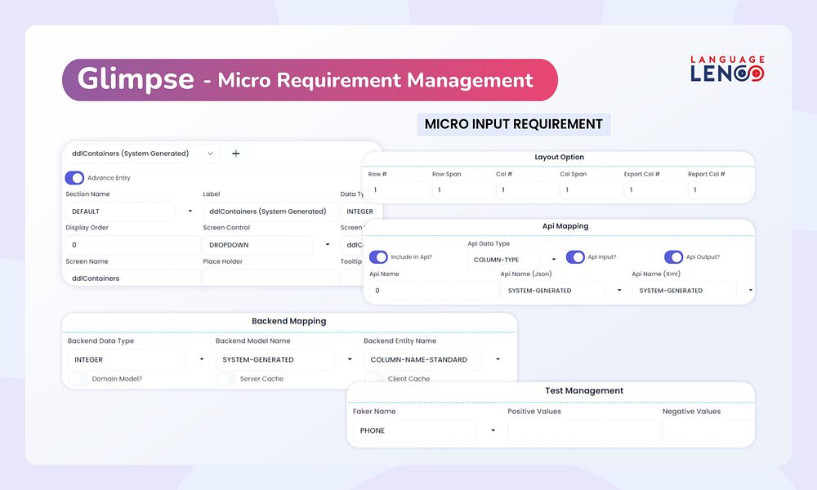Open the Section Name DEFAULT dropdown
Screen dimensions: 817x490
pyautogui.click(x=130, y=212)
